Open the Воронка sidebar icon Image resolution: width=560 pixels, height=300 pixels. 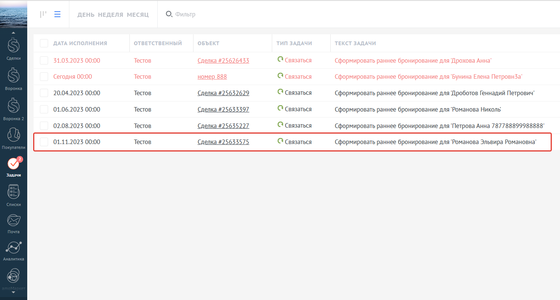13,77
